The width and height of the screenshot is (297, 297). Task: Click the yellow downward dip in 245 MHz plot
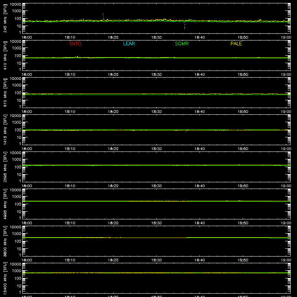coord(185,25)
